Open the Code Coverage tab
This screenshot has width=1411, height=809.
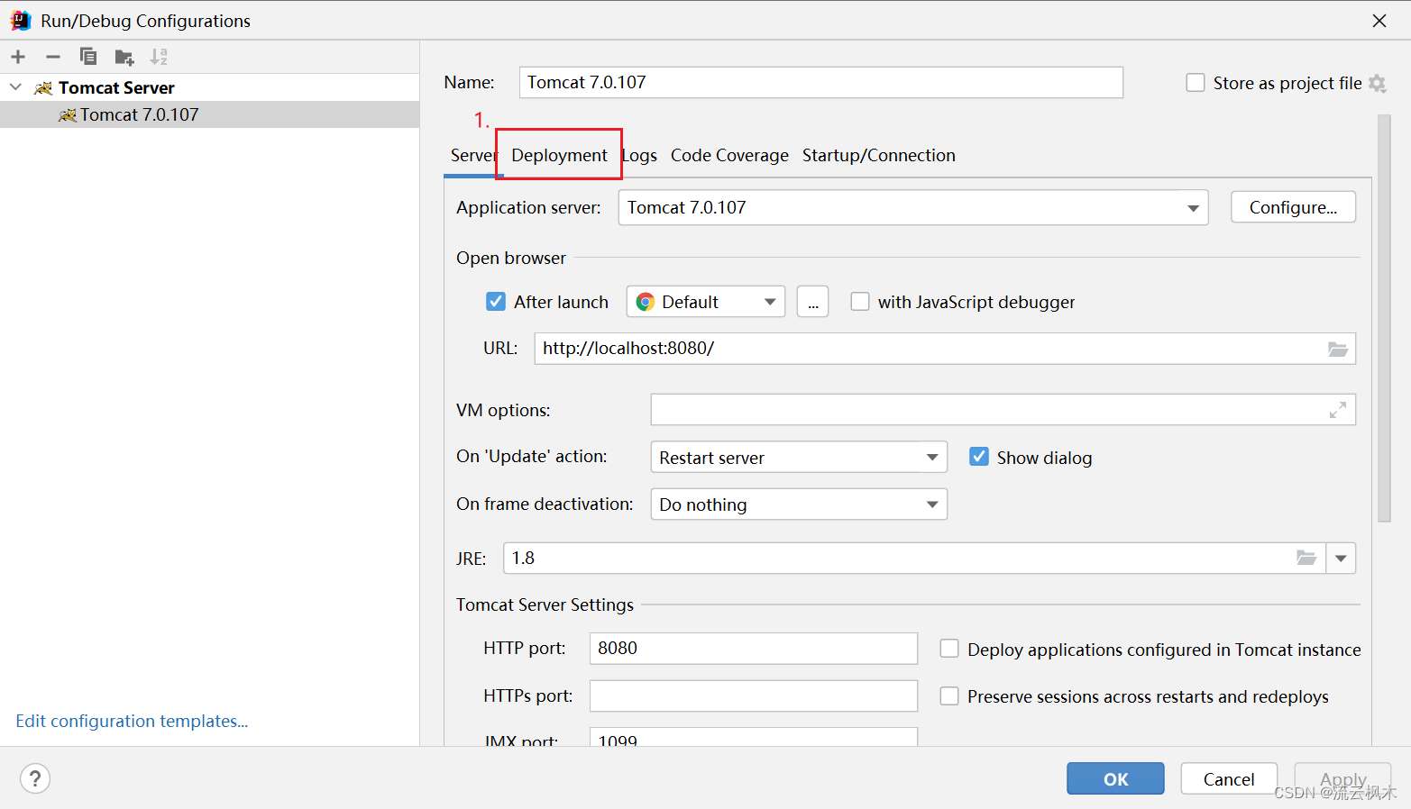click(729, 155)
